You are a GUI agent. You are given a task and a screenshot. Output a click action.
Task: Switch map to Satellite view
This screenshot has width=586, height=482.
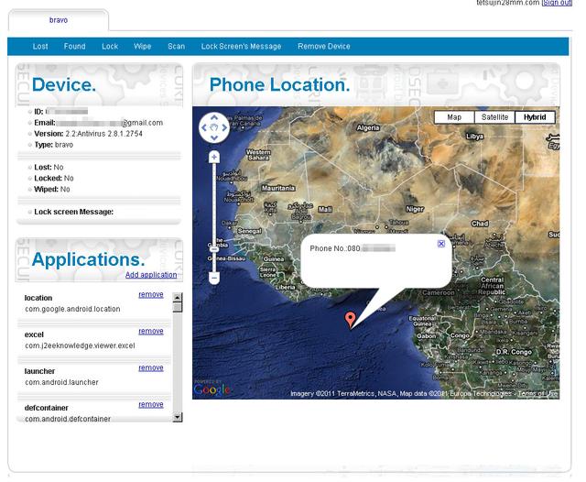(494, 117)
